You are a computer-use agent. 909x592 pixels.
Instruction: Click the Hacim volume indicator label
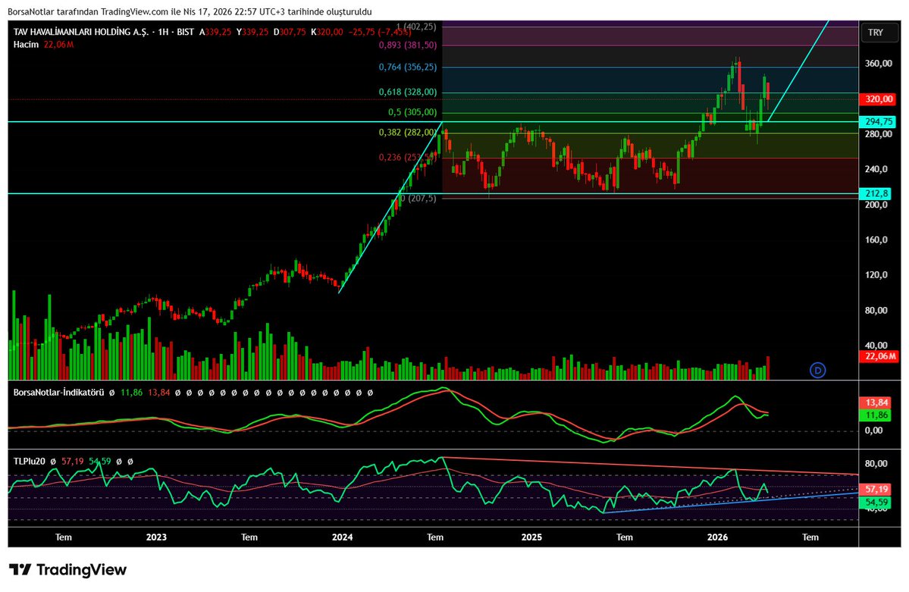26,45
